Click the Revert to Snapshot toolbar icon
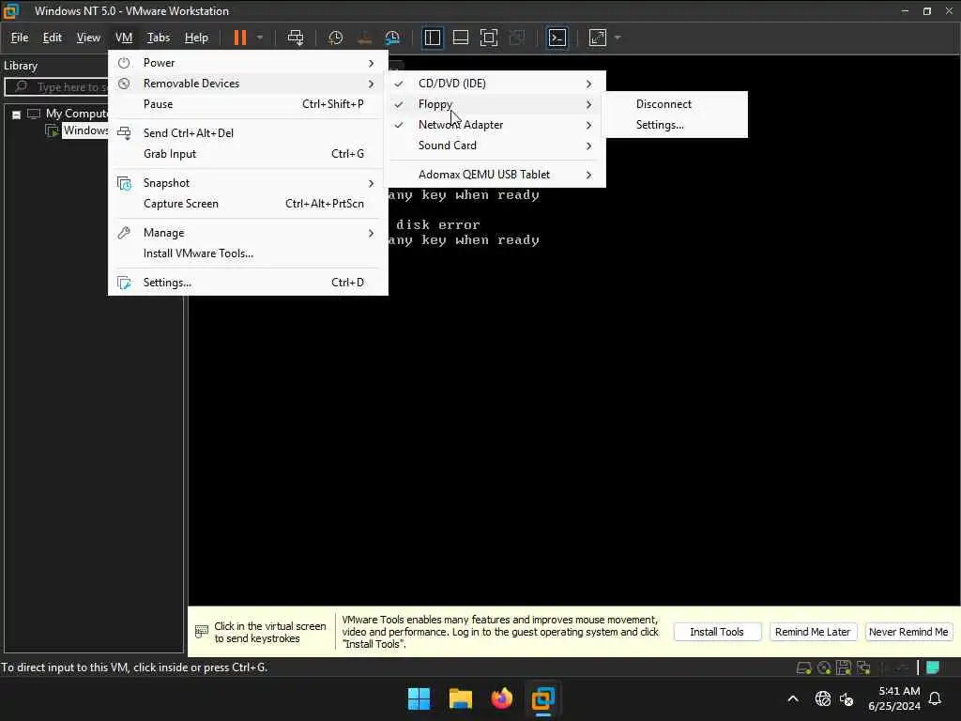Viewport: 961px width, 721px height. pyautogui.click(x=365, y=38)
